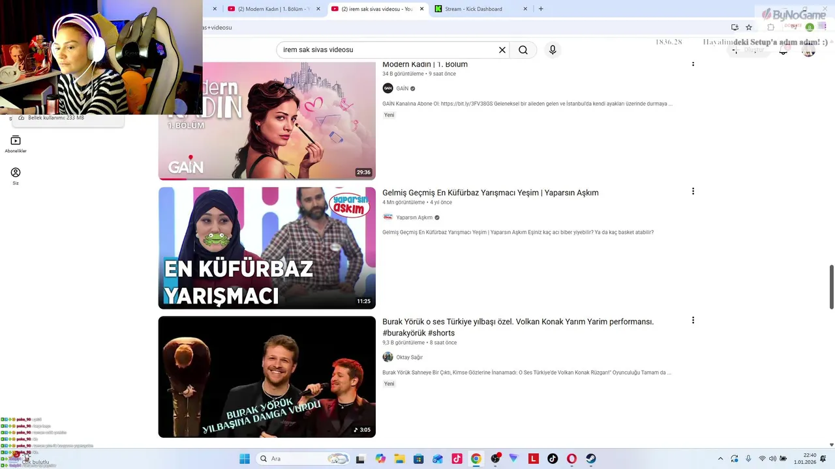
Task: Bookmark this page with the star icon
Action: 749,27
